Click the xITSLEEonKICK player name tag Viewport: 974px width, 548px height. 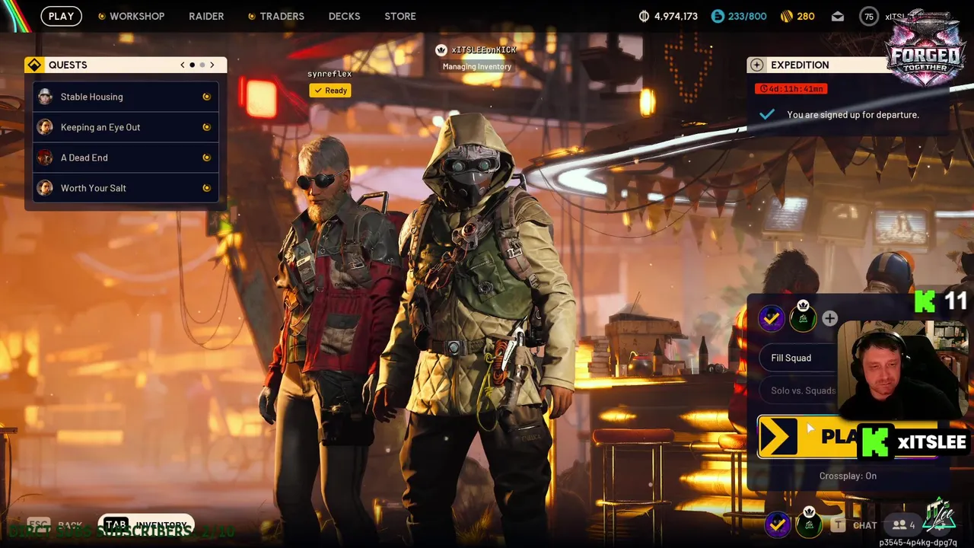click(484, 49)
